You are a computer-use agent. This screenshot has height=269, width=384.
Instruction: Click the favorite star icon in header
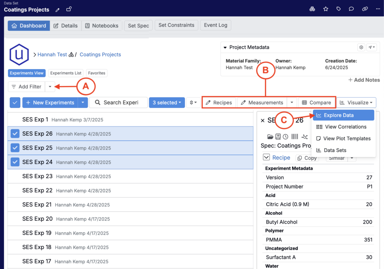[x=325, y=9]
